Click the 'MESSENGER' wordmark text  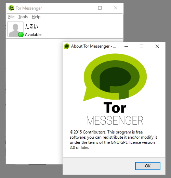pyautogui.click(x=115, y=120)
